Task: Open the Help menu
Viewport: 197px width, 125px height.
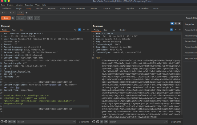Action: (44, 5)
